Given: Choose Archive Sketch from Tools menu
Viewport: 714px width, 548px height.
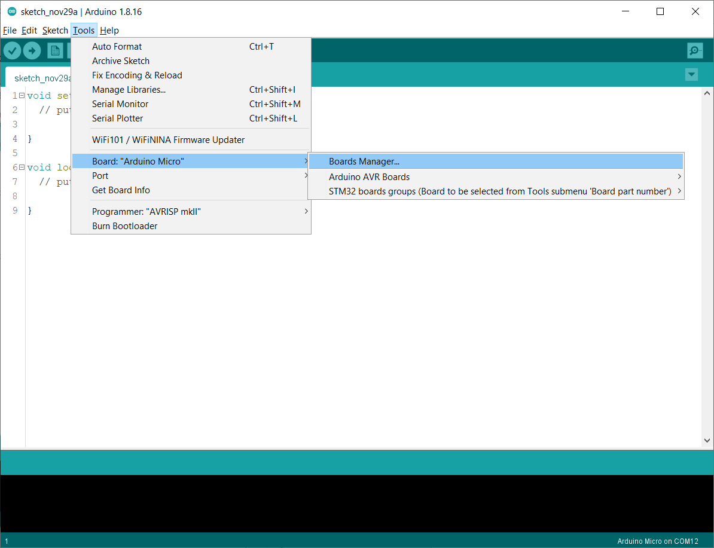Looking at the screenshot, I should (191, 61).
